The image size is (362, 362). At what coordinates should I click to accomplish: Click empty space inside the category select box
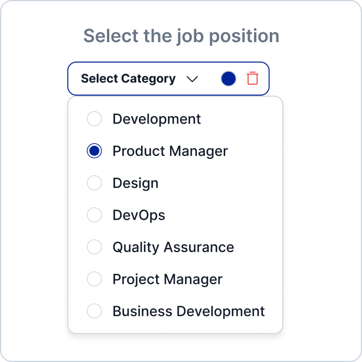pyautogui.click(x=209, y=79)
